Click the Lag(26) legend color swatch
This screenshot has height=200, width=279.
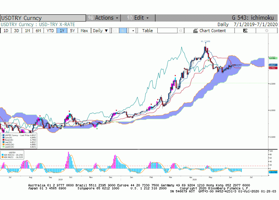point(3,142)
